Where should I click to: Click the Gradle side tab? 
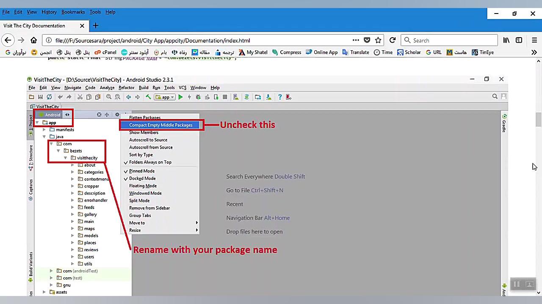point(504,123)
